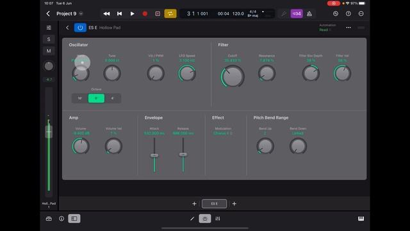
Task: Toggle the Plug-ins view button
Action: click(x=205, y=219)
